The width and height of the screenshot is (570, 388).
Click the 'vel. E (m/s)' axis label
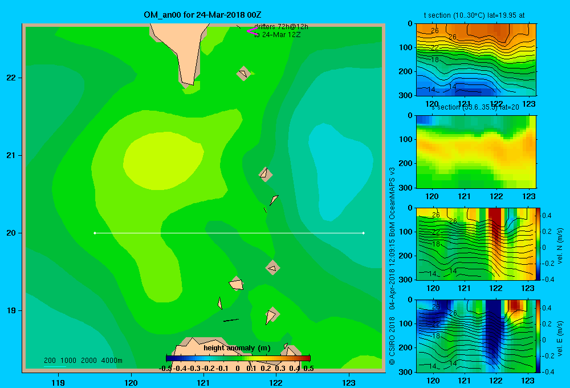click(560, 338)
